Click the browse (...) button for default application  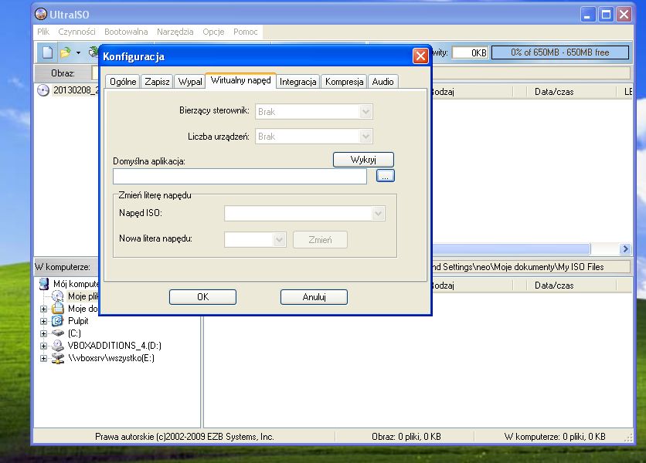[x=386, y=176]
